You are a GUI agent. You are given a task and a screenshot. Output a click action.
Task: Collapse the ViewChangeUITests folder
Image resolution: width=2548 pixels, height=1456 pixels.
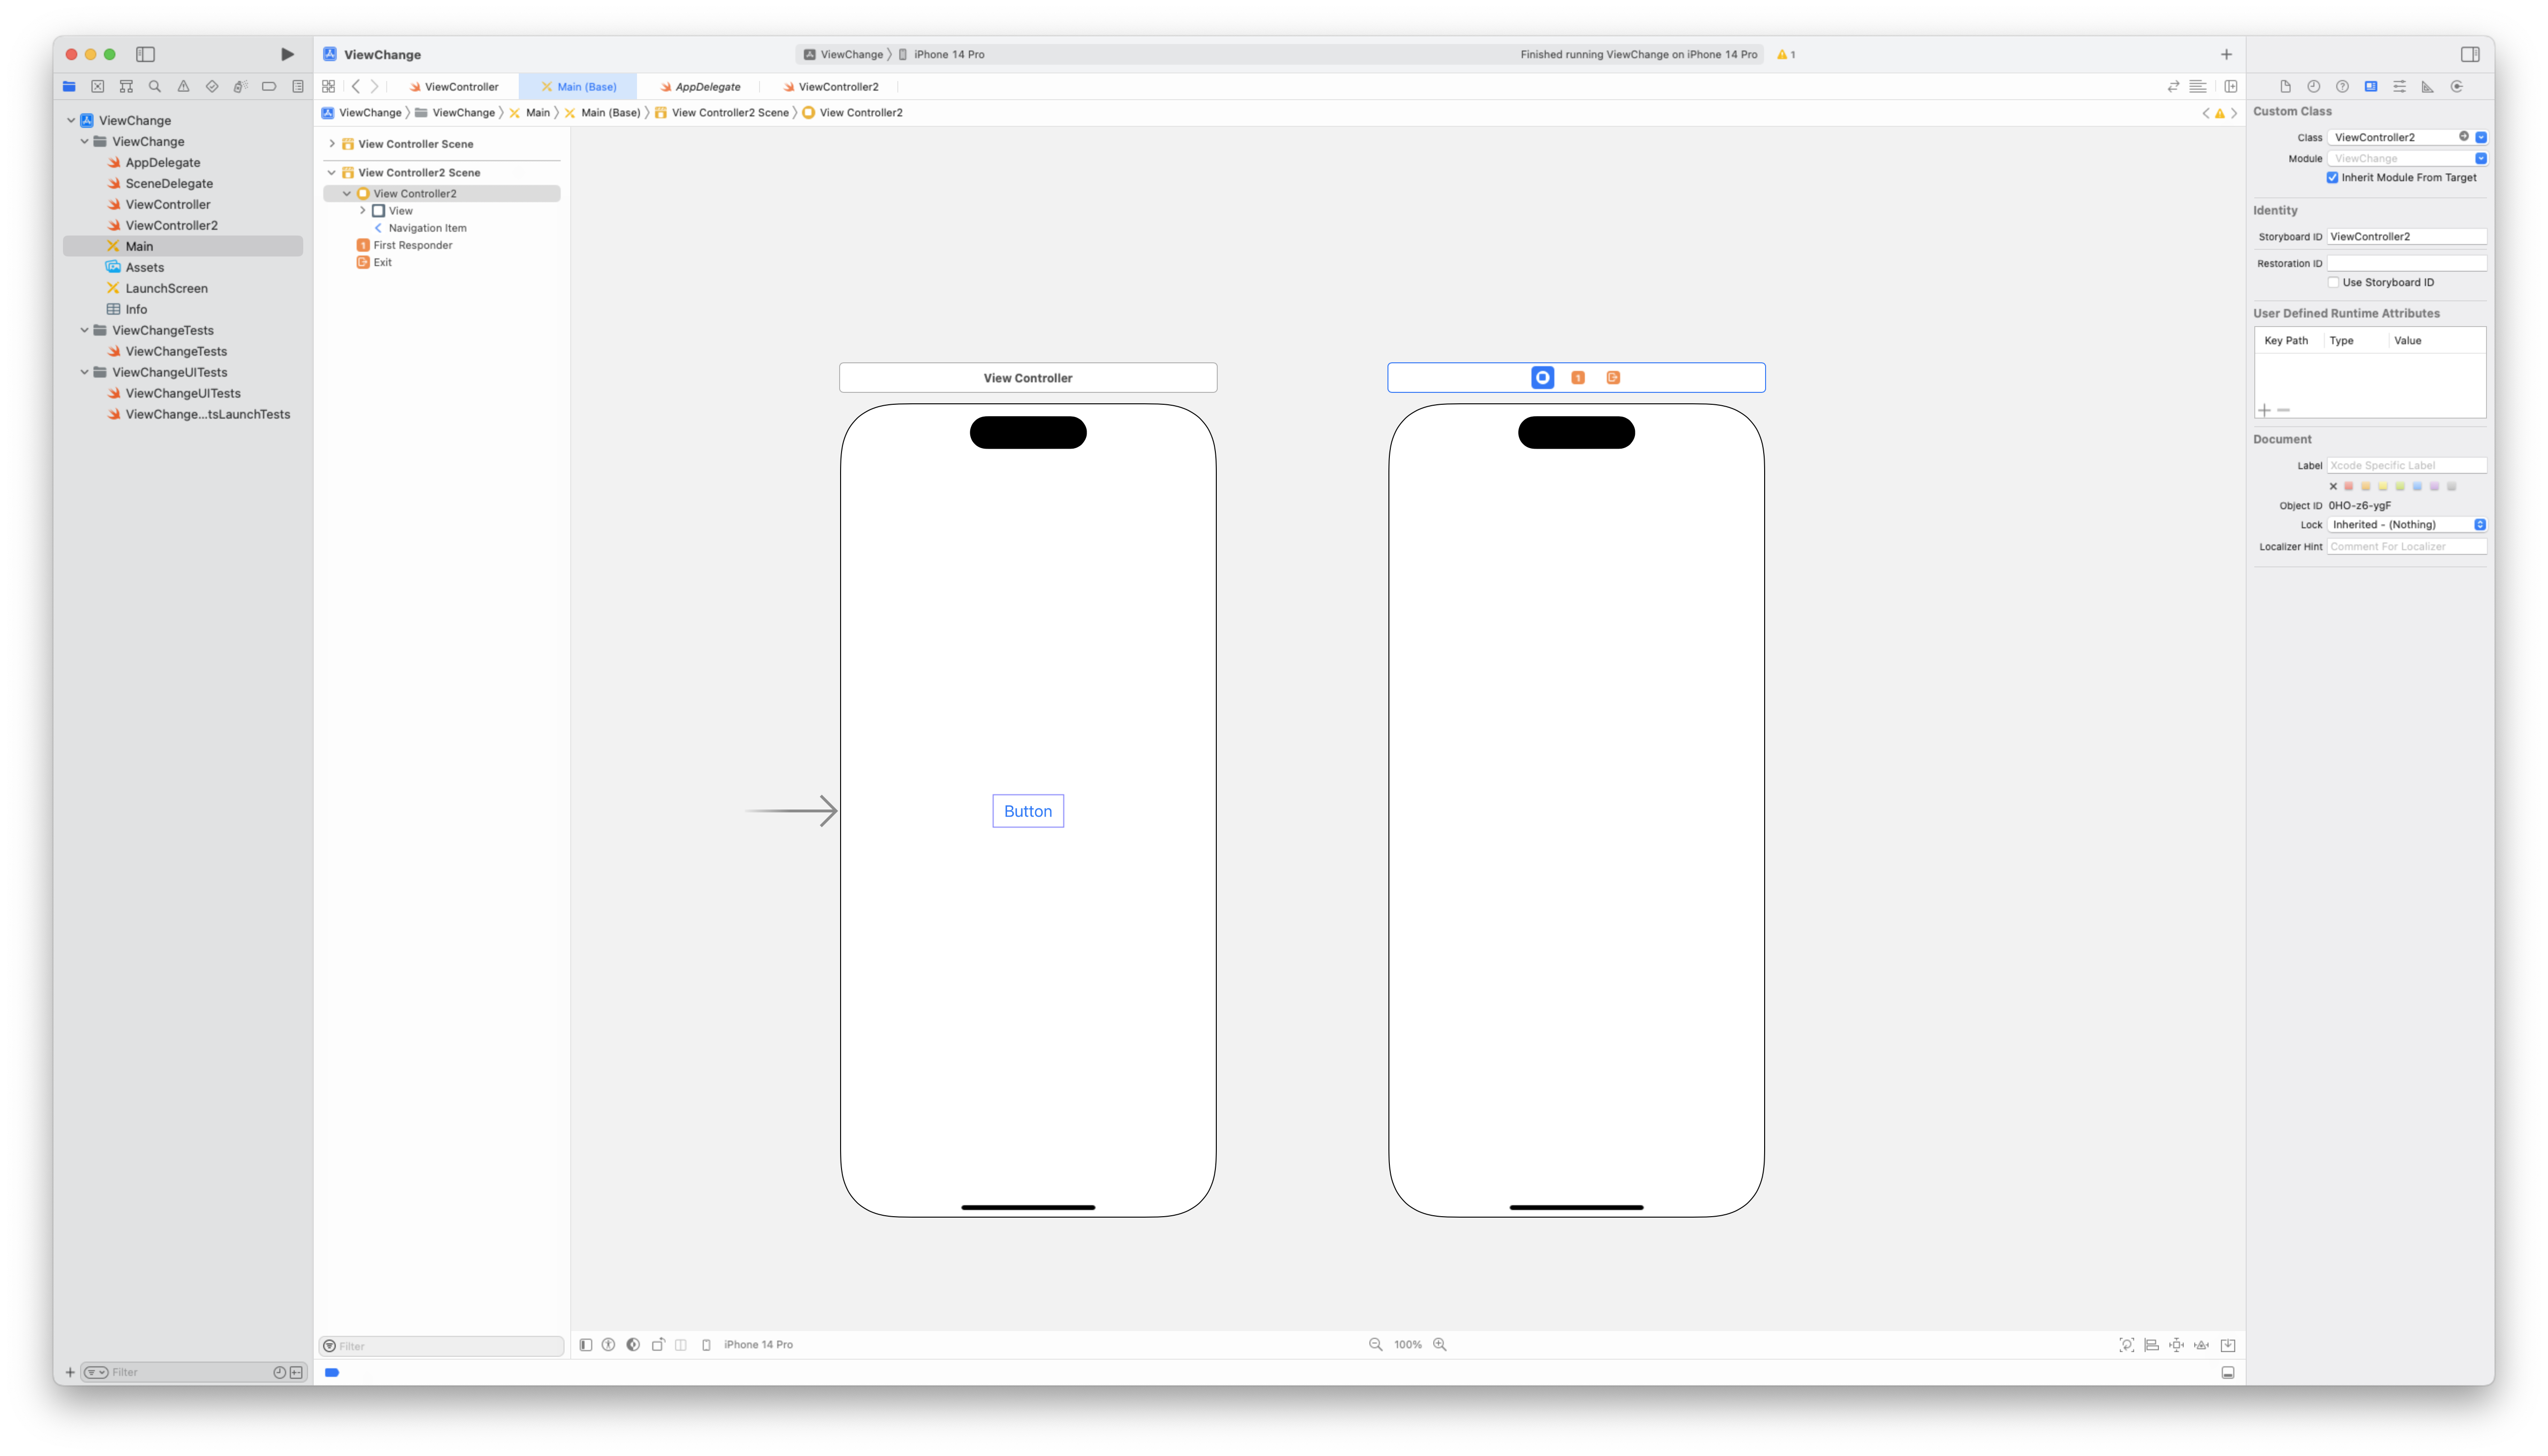pos(84,372)
